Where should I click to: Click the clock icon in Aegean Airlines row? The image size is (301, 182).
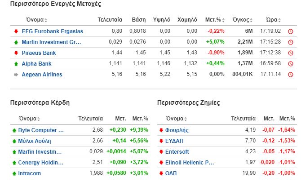(x=291, y=75)
